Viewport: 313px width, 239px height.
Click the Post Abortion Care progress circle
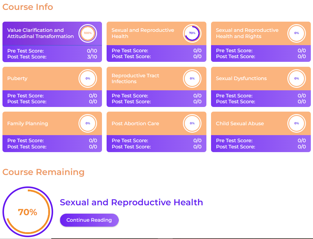[192, 123]
